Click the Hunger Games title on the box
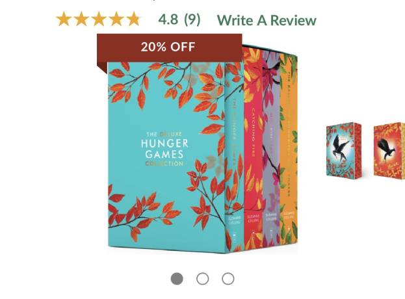Viewport: 405px width, 299px height. coord(164,149)
